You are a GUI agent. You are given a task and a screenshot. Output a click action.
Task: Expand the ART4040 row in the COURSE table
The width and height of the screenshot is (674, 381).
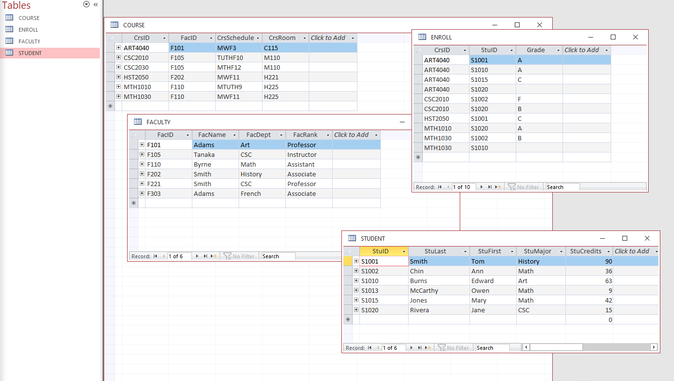[x=118, y=48]
